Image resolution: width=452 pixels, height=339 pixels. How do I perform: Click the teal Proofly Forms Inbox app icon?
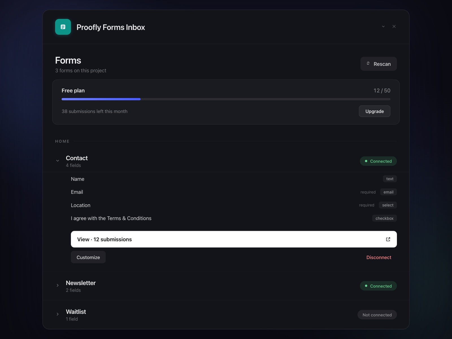point(63,27)
